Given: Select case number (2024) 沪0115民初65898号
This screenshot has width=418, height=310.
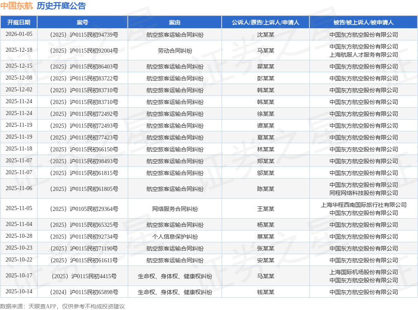Looking at the screenshot, I should (84, 292).
